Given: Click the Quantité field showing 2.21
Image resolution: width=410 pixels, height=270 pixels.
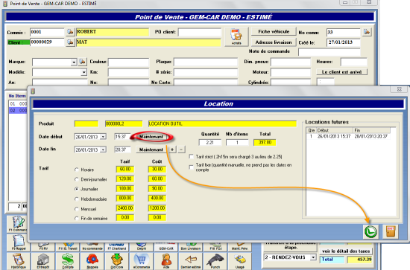Looking at the screenshot, I should pyautogui.click(x=210, y=142).
